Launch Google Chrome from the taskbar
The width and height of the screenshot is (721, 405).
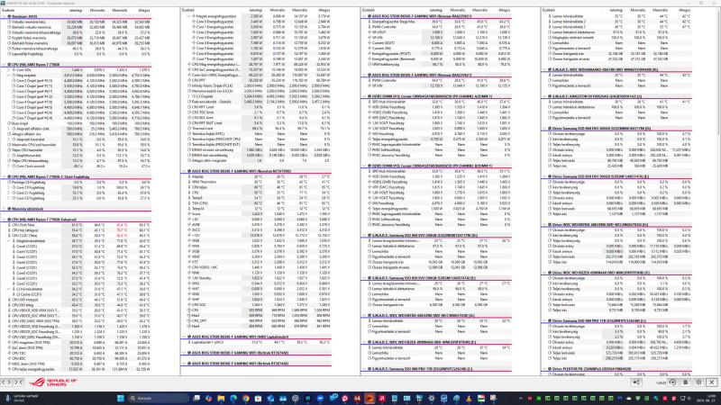pos(245,398)
